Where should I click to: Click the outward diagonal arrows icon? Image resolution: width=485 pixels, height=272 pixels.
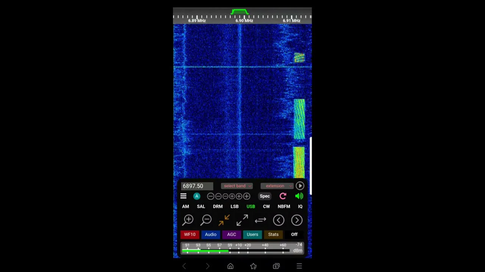[x=242, y=220]
